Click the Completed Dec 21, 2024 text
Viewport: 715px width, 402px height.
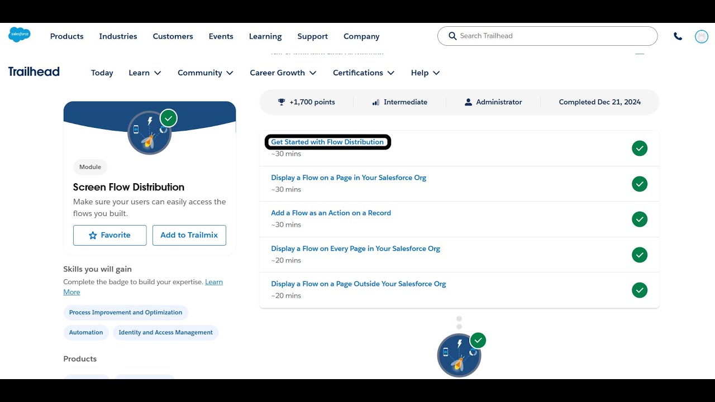point(600,102)
